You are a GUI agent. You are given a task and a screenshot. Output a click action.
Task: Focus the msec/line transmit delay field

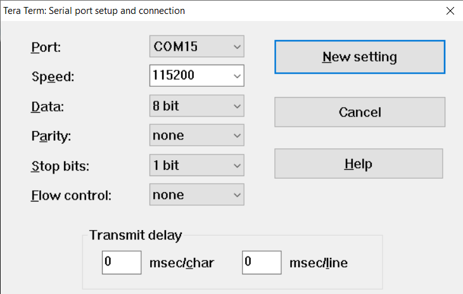click(x=262, y=262)
